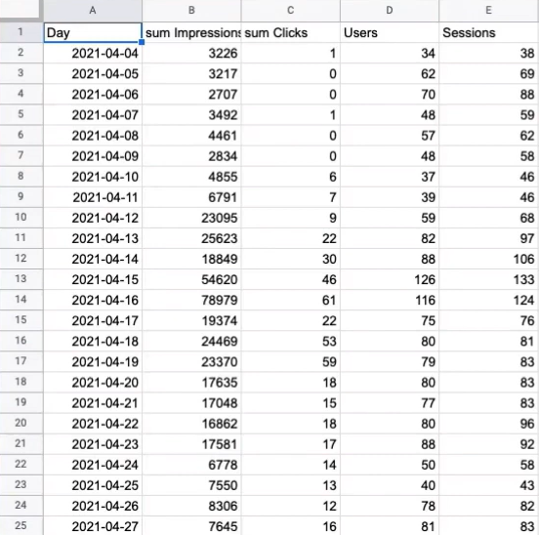Image resolution: width=539 pixels, height=535 pixels.
Task: Select row 13 header
Action: [x=21, y=279]
